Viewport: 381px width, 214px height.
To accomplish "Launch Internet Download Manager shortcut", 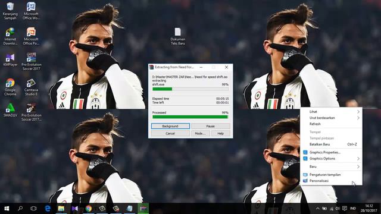I will (x=10, y=36).
